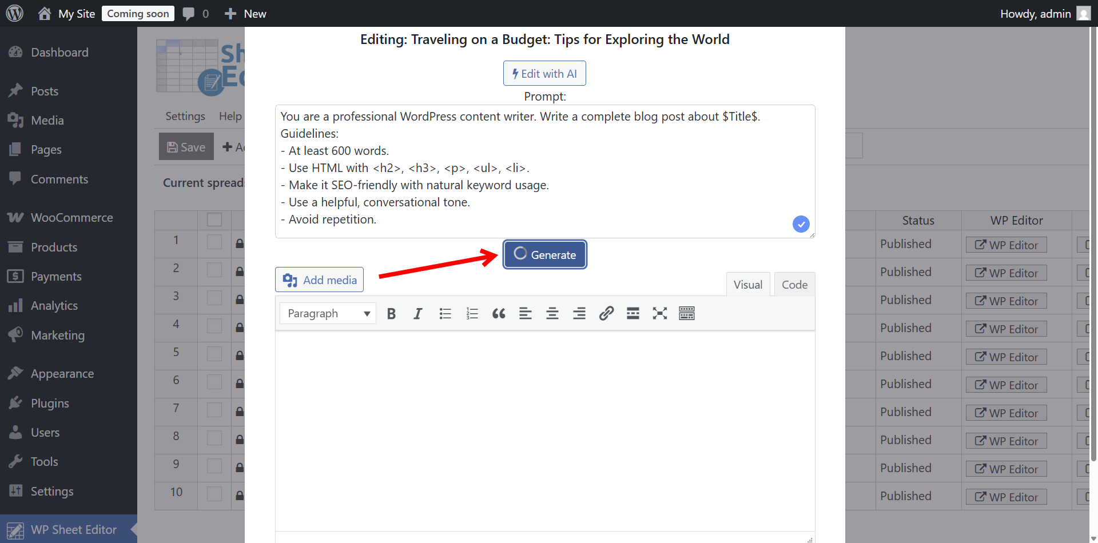
Task: Open Settings menu in sidebar
Action: (69, 491)
